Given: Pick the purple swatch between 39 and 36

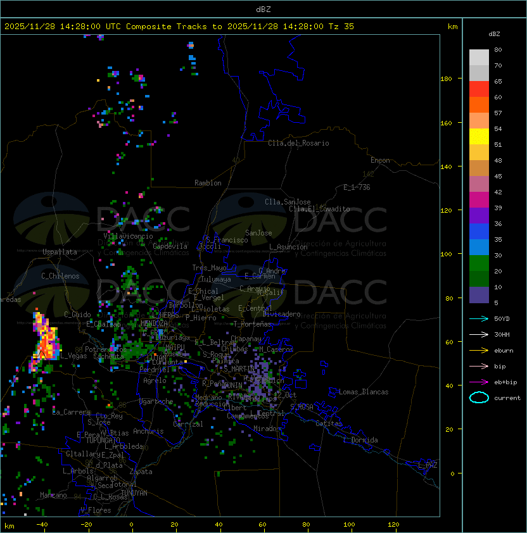Looking at the screenshot, I should 479,215.
